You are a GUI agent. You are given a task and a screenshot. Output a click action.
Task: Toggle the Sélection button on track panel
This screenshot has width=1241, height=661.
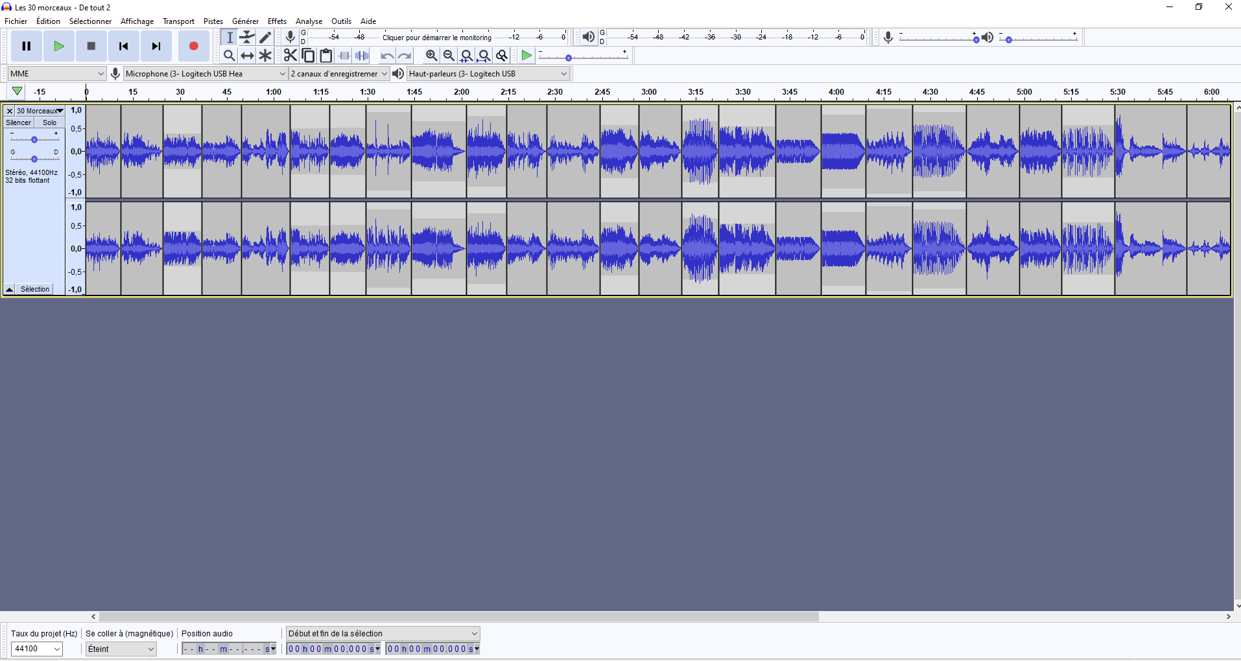tap(35, 289)
